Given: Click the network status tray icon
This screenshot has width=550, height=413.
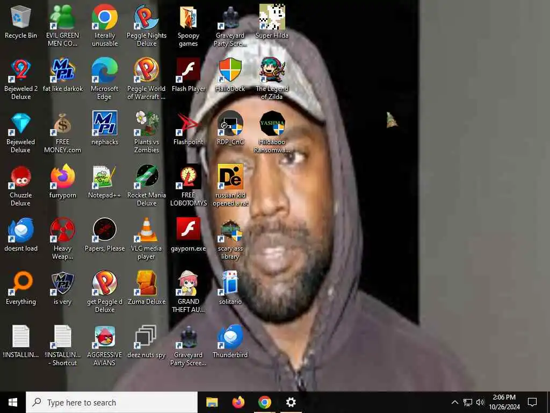Looking at the screenshot, I should (x=468, y=402).
